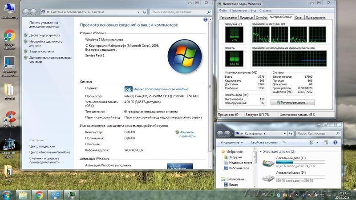Screen dimensions: 356x200
Task: Click arrow after Компьютер in breadcrumb
Action: coord(264,134)
